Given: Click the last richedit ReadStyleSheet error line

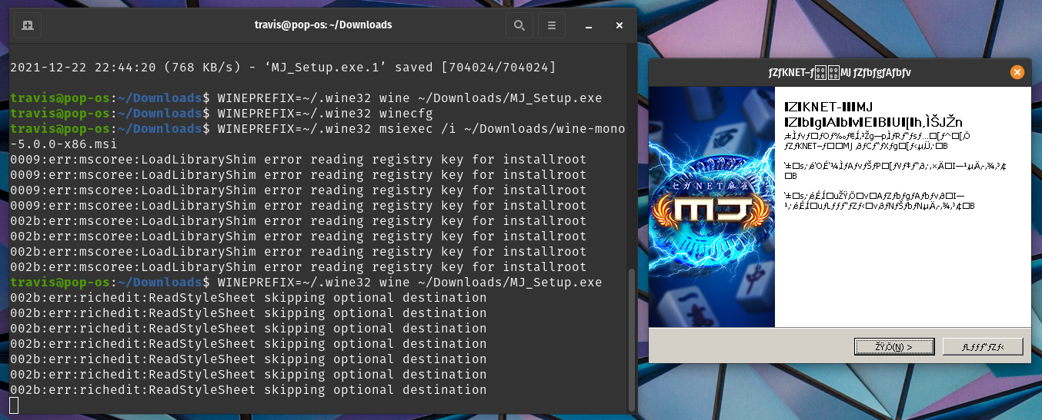Looking at the screenshot, I should tap(248, 390).
